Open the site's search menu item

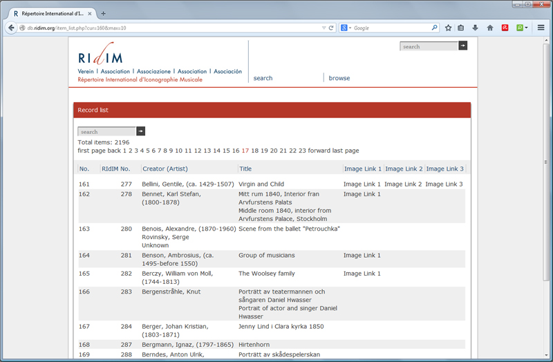[x=263, y=78]
